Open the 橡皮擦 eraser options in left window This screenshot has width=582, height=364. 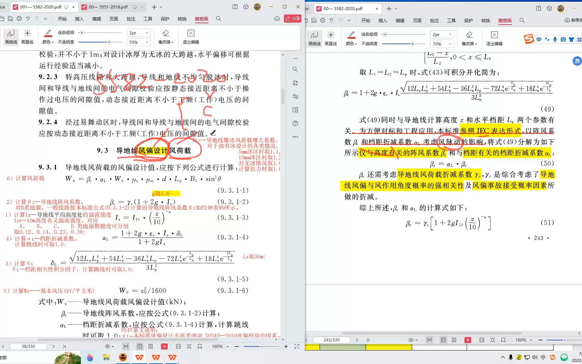click(x=166, y=37)
